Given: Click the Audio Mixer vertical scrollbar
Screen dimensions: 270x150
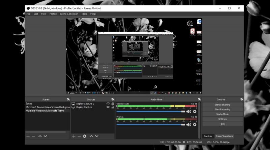Looking at the screenshot, I should 199,120.
